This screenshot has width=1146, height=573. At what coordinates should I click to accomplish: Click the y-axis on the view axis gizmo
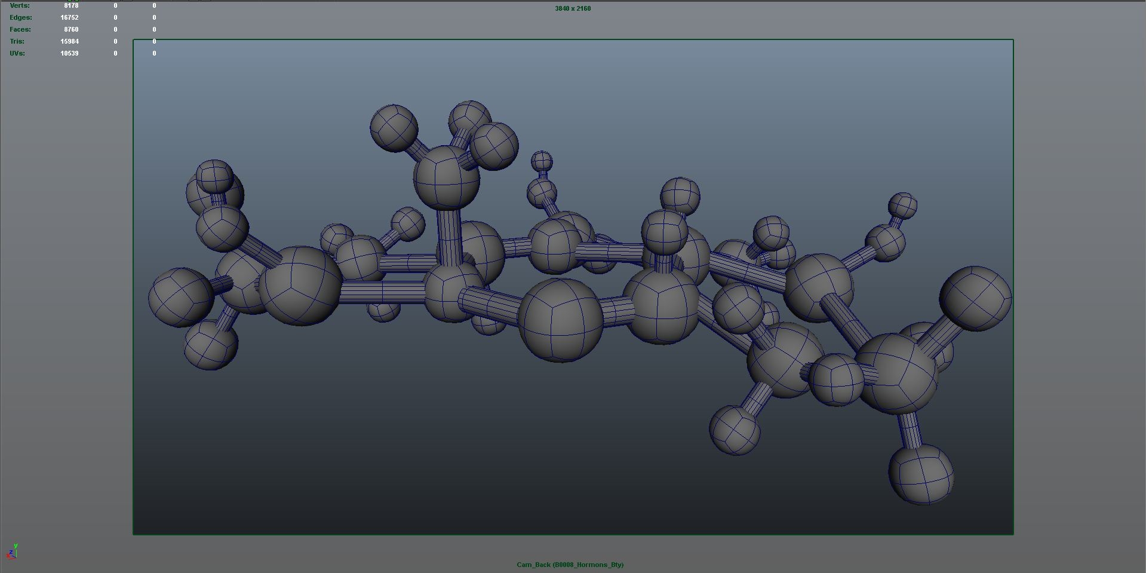tap(16, 546)
